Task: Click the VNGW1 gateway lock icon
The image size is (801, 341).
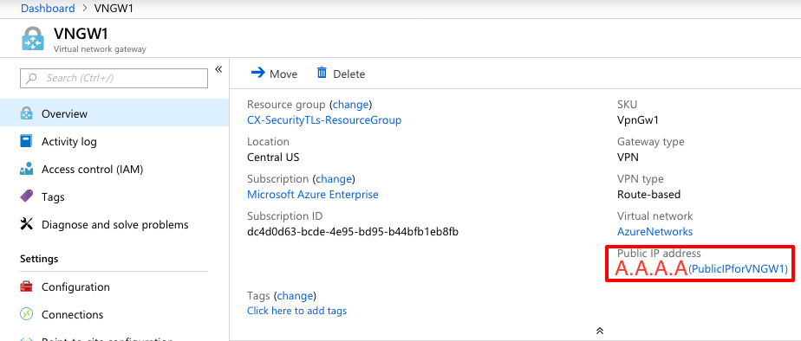Action: 33,39
